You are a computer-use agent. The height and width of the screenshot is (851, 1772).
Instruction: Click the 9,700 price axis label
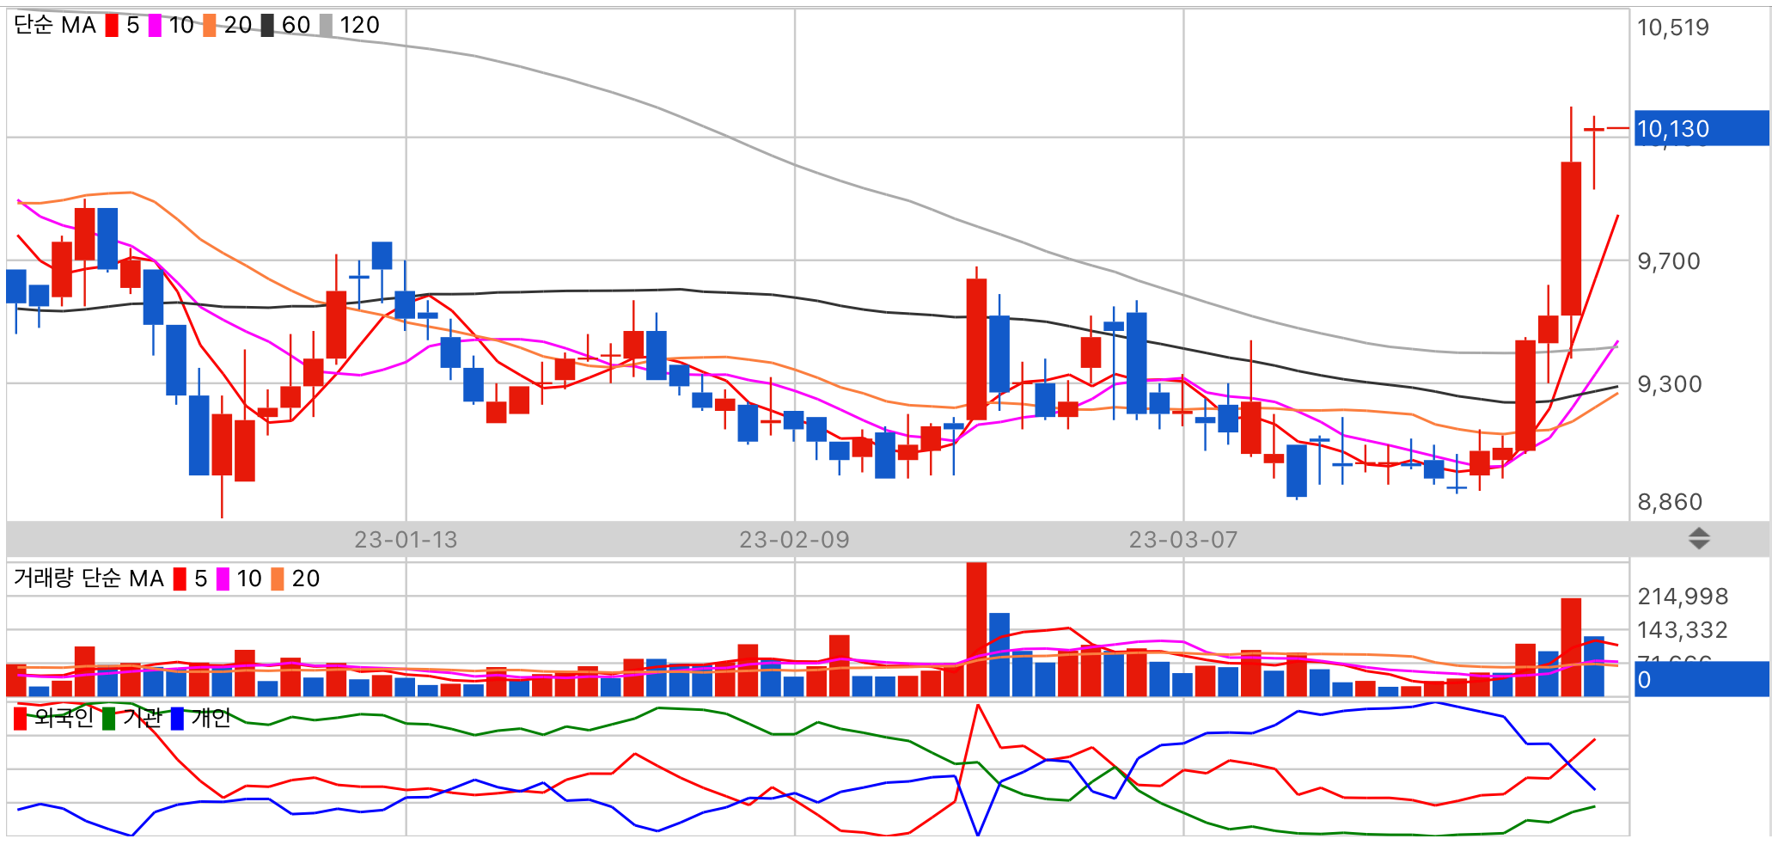click(1669, 261)
